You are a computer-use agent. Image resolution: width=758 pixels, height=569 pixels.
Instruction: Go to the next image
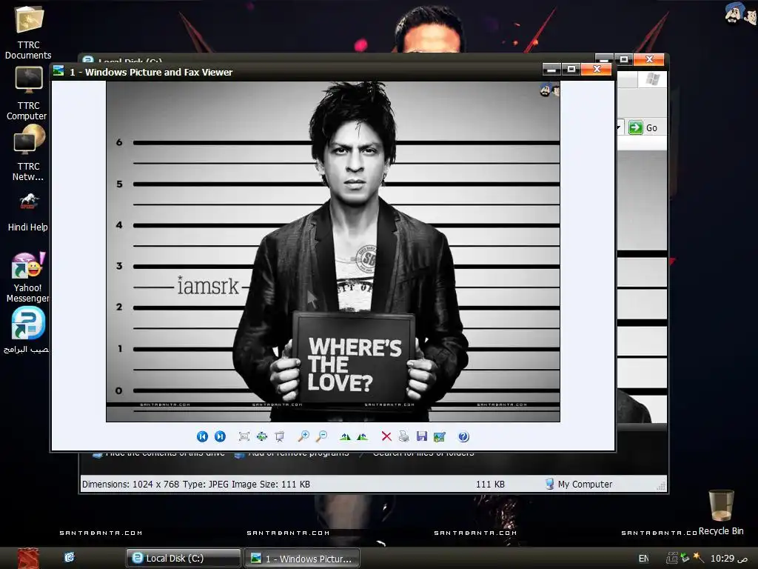click(220, 436)
